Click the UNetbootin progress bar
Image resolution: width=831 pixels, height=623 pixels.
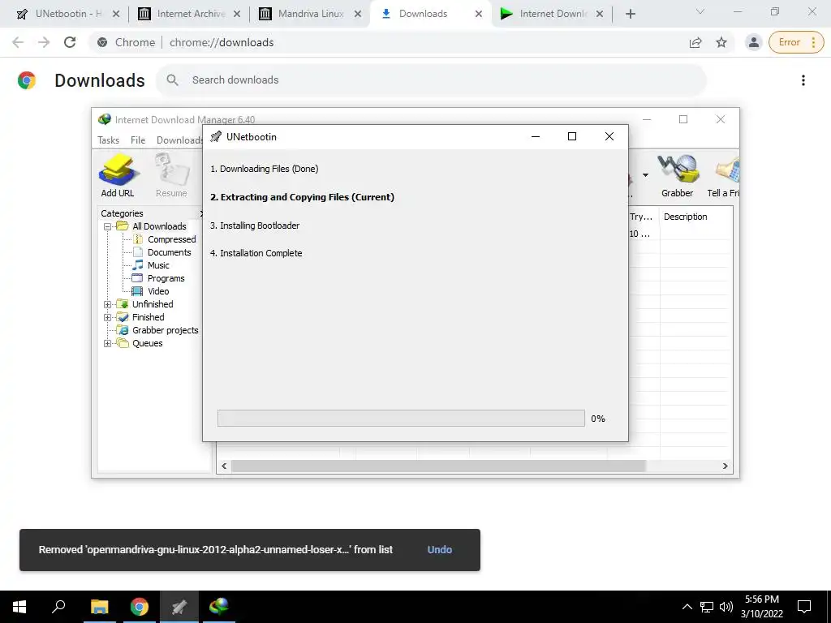[401, 418]
